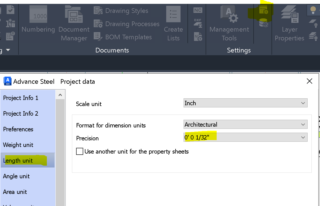The image size is (320, 206).
Task: Select the Numbering tool
Action: click(x=38, y=22)
